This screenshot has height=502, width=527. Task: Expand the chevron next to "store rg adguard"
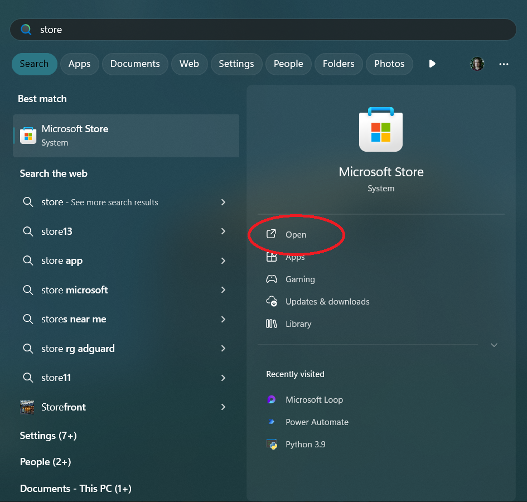coord(223,349)
